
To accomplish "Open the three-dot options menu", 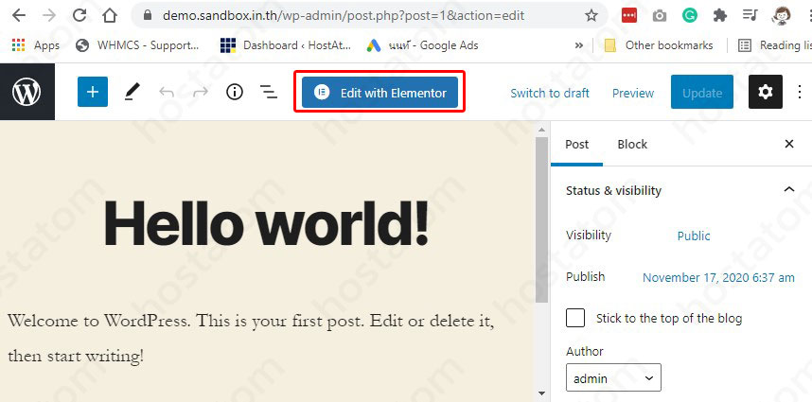I will pos(801,92).
